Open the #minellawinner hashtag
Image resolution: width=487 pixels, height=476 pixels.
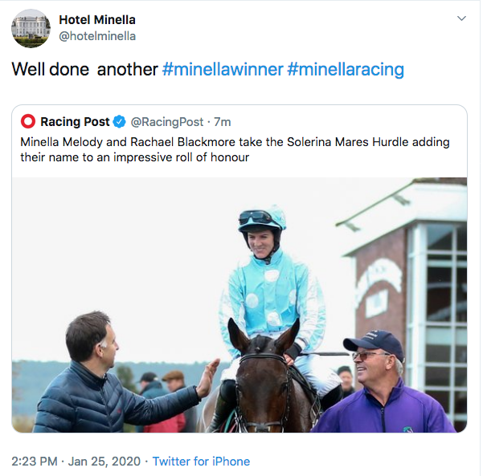click(223, 69)
